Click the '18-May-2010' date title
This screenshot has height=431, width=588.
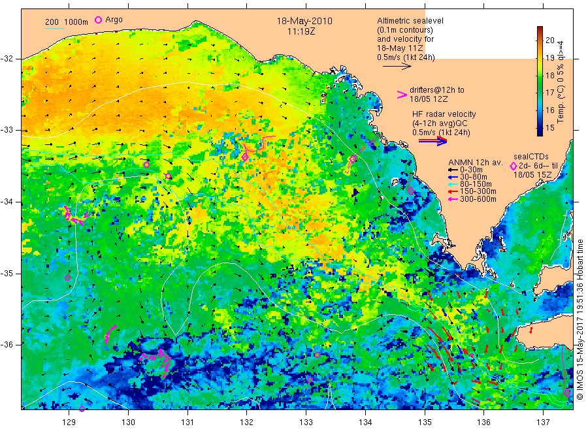[x=304, y=22]
